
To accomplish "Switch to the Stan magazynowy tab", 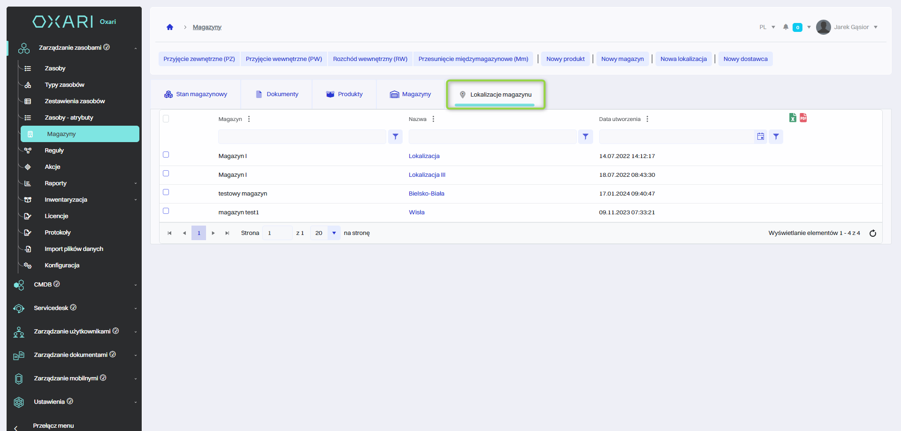I will pos(196,94).
